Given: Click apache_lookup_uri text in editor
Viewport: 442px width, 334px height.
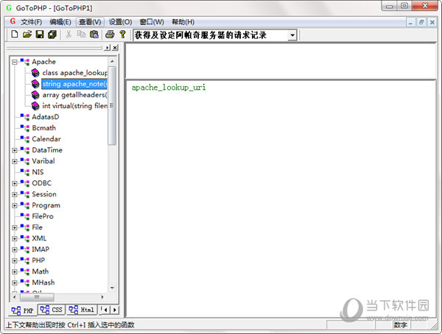Looking at the screenshot, I should pos(169,88).
